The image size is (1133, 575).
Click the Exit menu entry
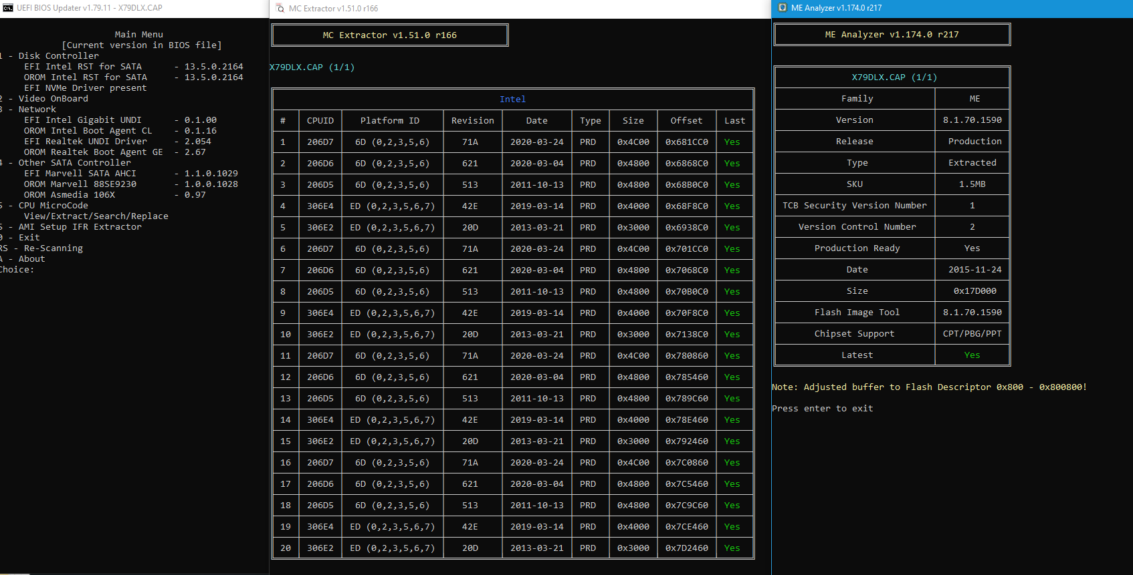tap(20, 238)
